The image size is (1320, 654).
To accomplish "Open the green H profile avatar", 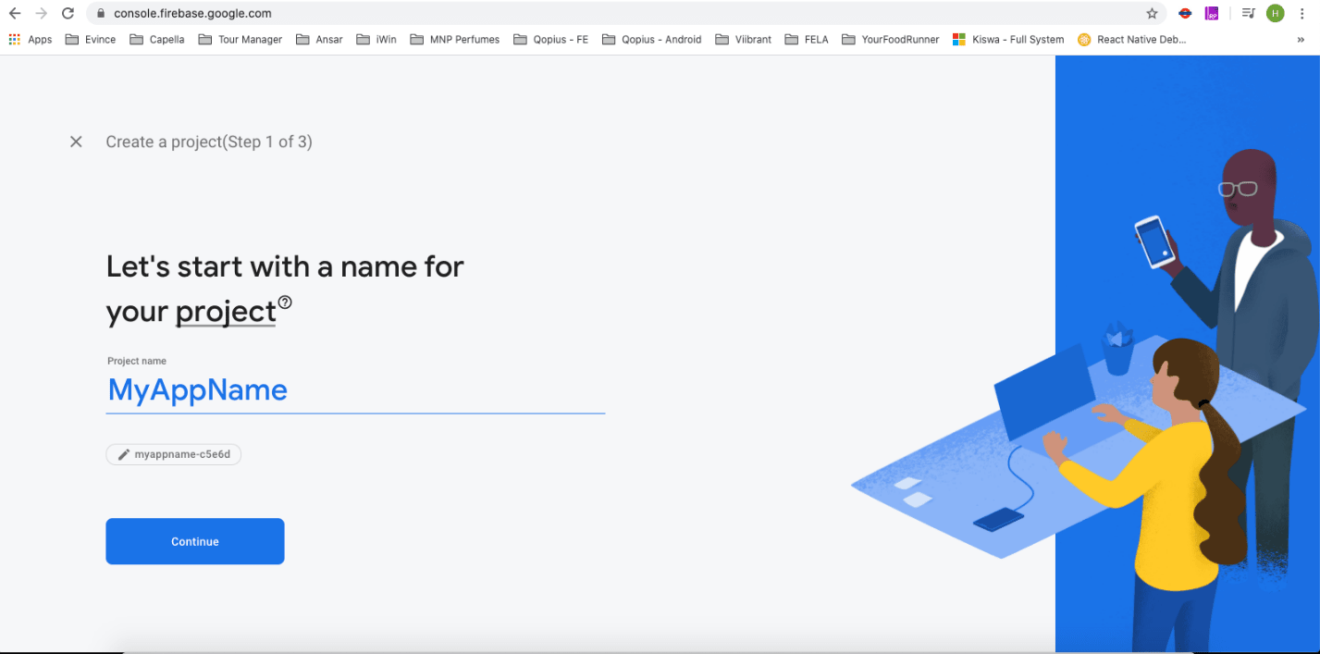I will click(1276, 13).
